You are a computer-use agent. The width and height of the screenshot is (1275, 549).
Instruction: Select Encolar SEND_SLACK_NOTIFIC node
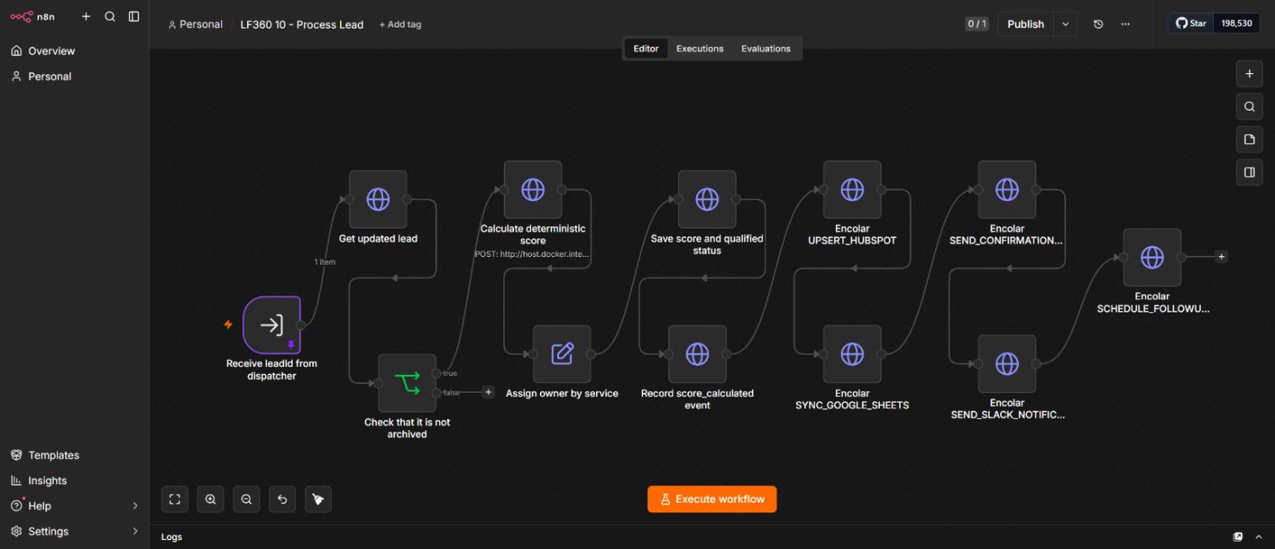pos(1007,364)
